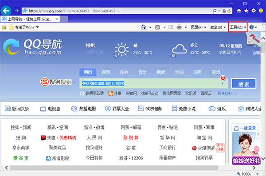Image resolution: width=266 pixels, height=176 pixels.
Task: Click the 搜索 button
Action: click(x=243, y=83)
